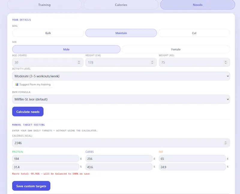Screen dimensions: 240x194
Task: Choose the Bulk goal option
Action: coord(48,33)
